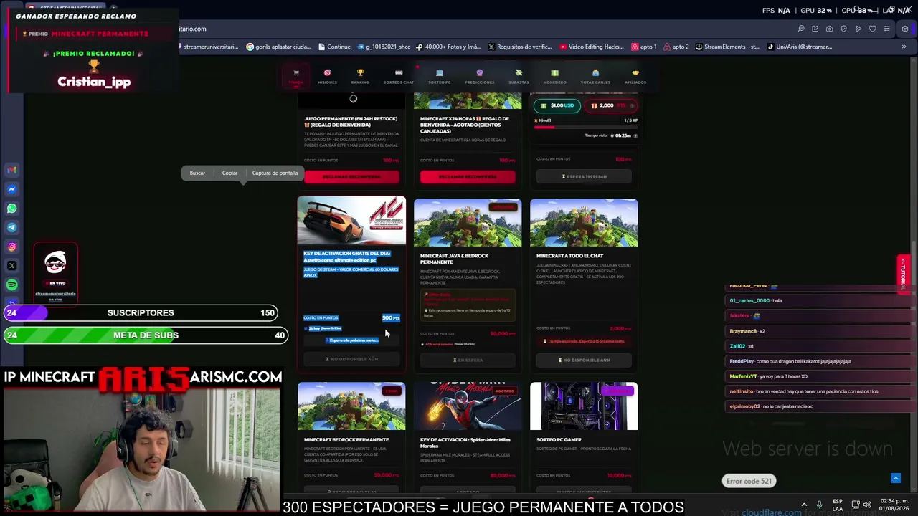This screenshot has height=516, width=918.
Task: Open the 'apto 2' Airbnb bookmark
Action: tap(676, 47)
